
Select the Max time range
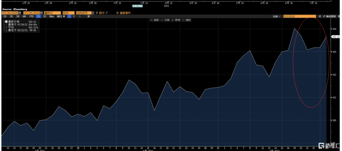point(52,16)
